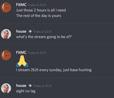Open house username above the stream question
Image resolution: width=114 pixels, height=98 pixels.
pos(21,31)
